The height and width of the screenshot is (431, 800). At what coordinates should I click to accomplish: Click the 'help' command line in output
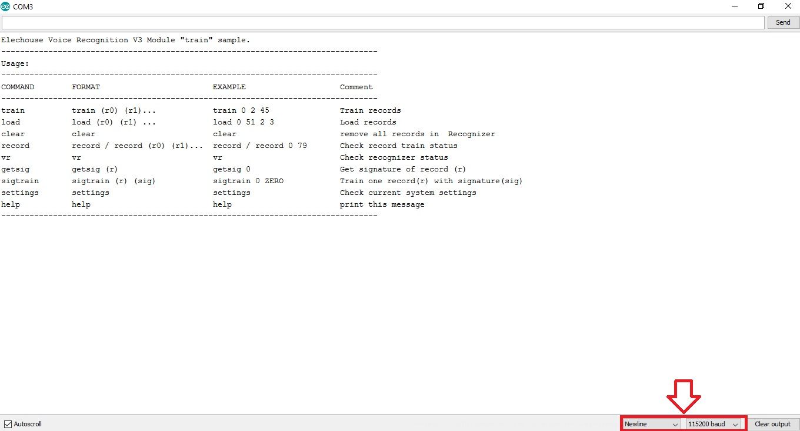[x=9, y=204]
